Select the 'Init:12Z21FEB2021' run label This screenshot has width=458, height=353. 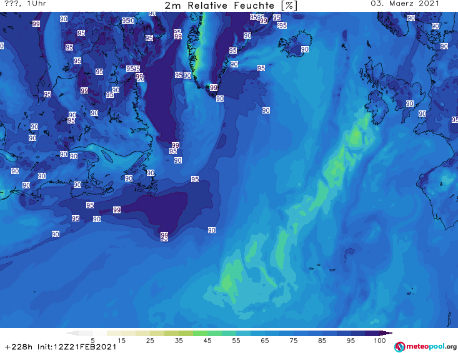click(77, 347)
